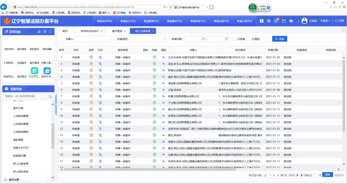Open the 裁判文书 shortcut icon

47,71
